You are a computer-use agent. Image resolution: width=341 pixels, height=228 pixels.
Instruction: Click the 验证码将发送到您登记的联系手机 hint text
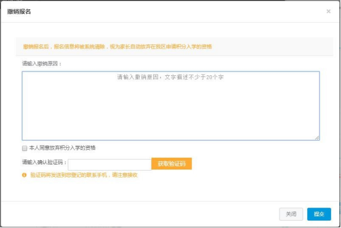click(x=84, y=175)
